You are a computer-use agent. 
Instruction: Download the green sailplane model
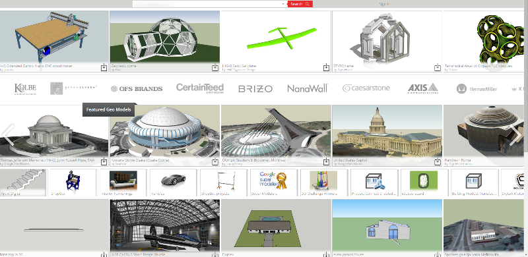[x=326, y=68]
